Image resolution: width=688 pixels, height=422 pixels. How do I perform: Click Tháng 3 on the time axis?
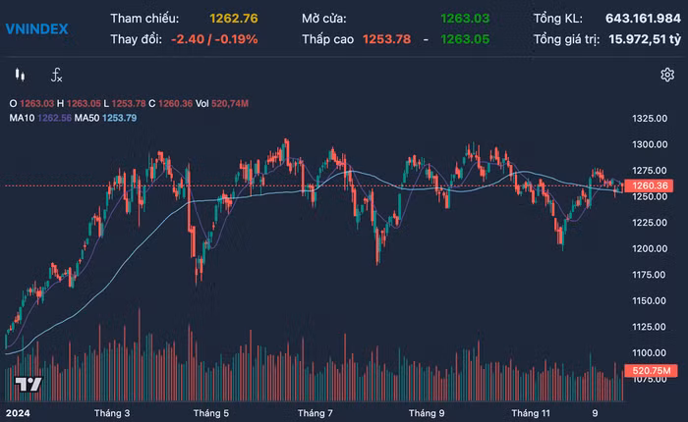click(111, 413)
